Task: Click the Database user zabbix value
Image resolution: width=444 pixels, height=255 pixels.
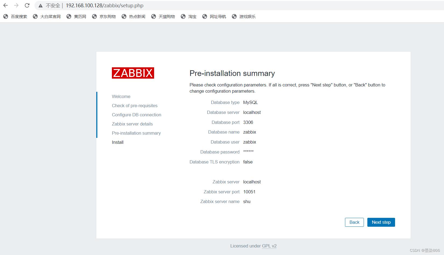Action: click(x=250, y=142)
